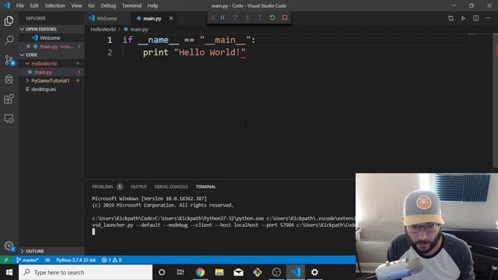The height and width of the screenshot is (280, 498).
Task: Open the Explorer view in activity bar
Action: (9, 21)
